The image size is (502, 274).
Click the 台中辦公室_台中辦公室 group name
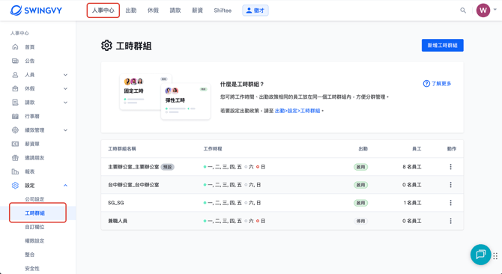[133, 185]
